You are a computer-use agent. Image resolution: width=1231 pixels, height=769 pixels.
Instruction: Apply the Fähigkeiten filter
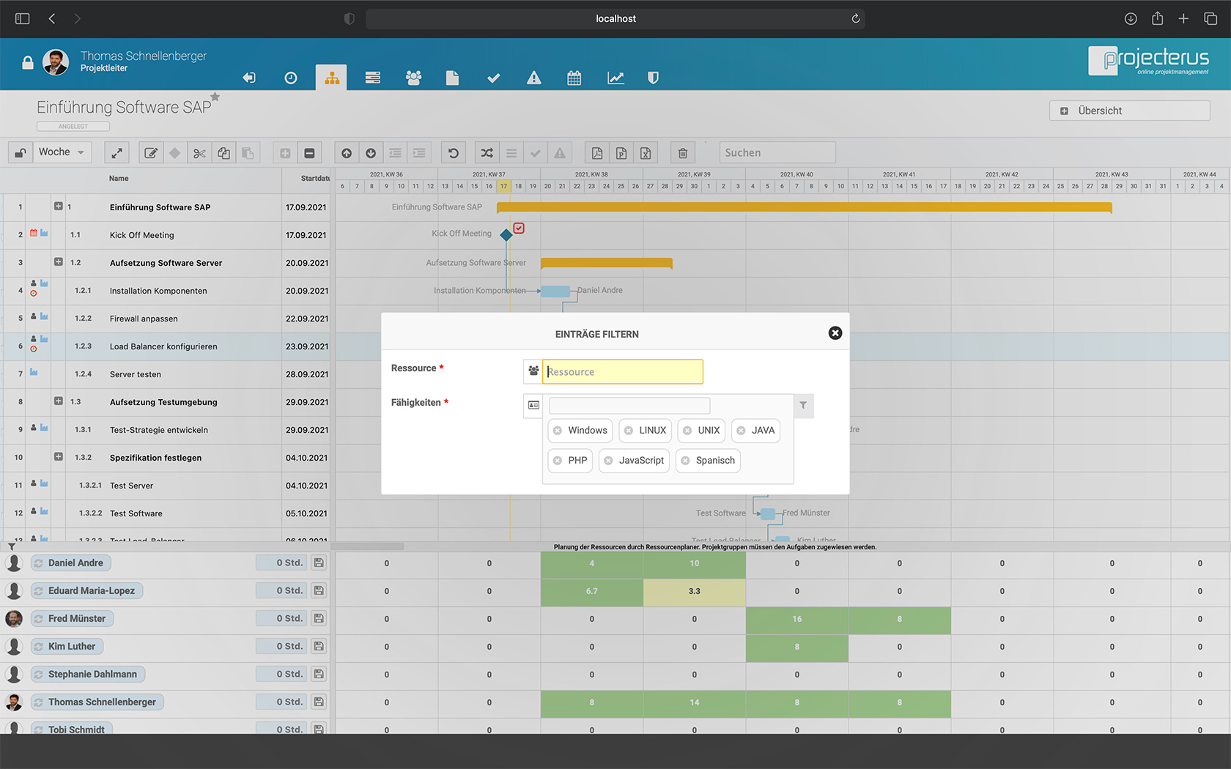coord(803,406)
